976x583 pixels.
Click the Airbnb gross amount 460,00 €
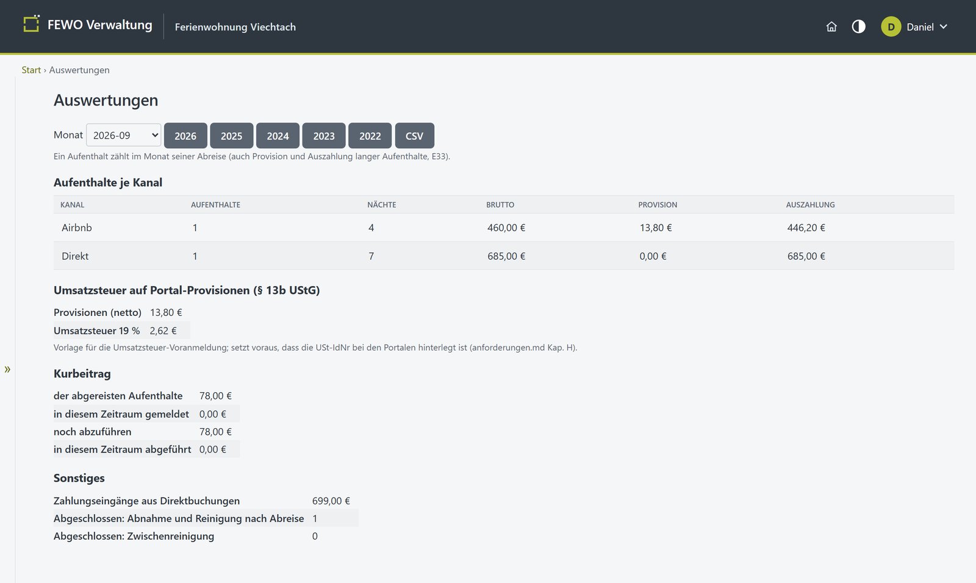point(506,227)
